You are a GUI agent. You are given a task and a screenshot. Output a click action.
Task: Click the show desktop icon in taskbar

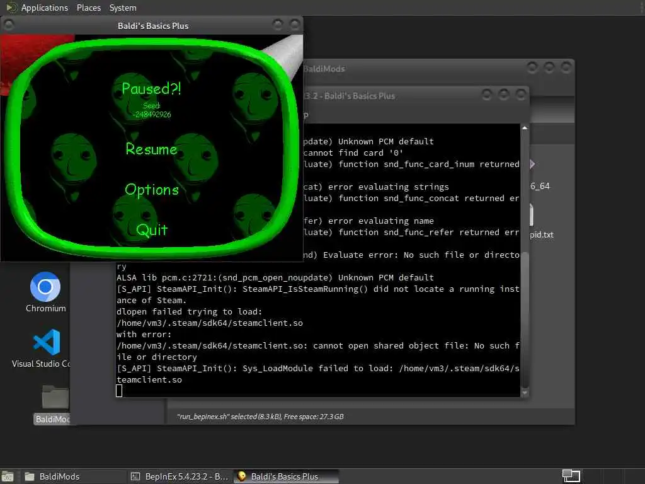8,476
